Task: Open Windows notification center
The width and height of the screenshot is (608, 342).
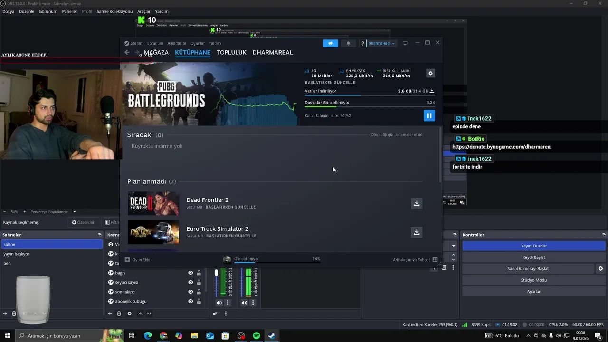Action: pyautogui.click(x=598, y=336)
